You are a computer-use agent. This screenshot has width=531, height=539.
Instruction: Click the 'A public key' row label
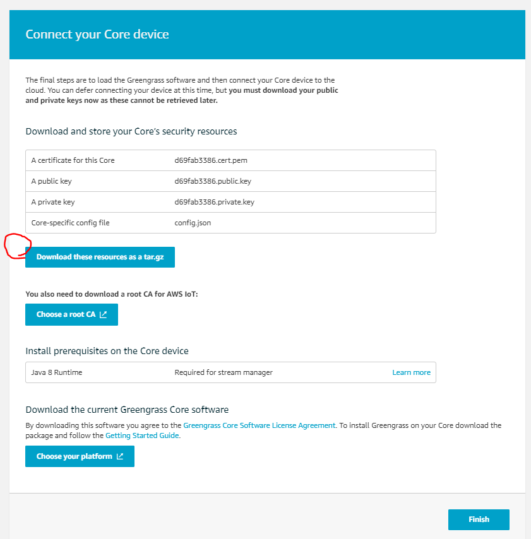point(52,181)
